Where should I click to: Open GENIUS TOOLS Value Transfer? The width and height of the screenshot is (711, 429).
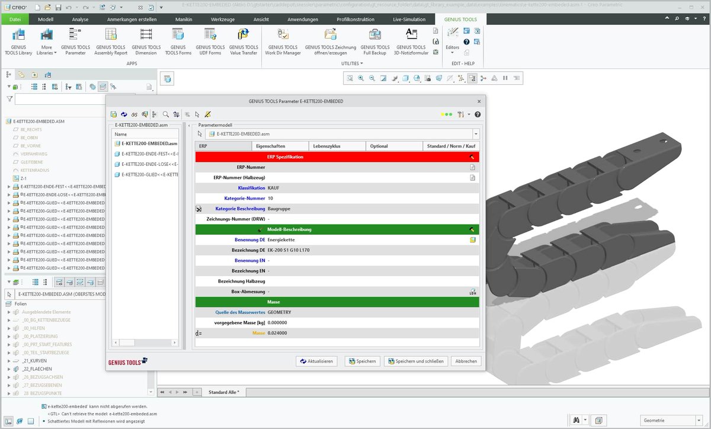tap(244, 41)
